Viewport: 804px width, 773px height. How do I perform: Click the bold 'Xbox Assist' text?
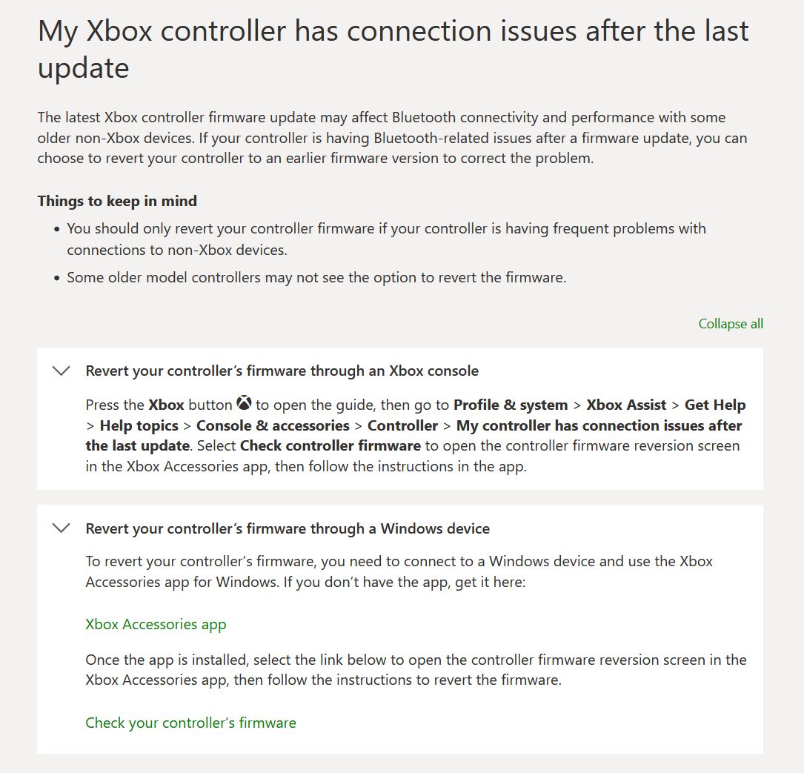627,405
